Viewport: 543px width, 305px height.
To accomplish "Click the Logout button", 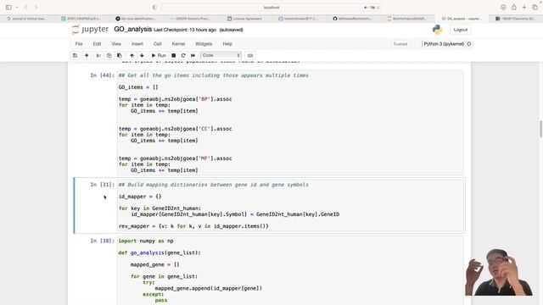I will [x=461, y=30].
